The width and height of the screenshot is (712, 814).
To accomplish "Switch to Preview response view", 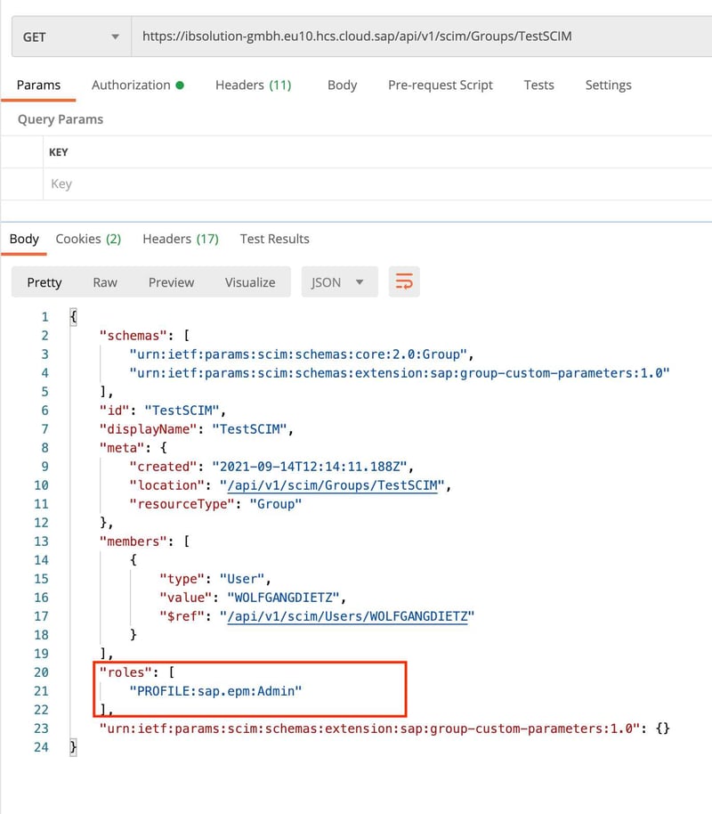I will point(171,282).
